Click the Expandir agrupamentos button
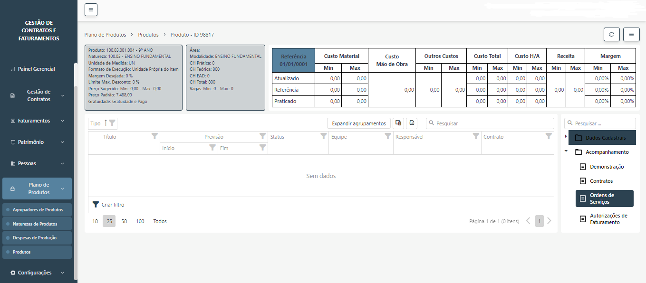 [359, 123]
